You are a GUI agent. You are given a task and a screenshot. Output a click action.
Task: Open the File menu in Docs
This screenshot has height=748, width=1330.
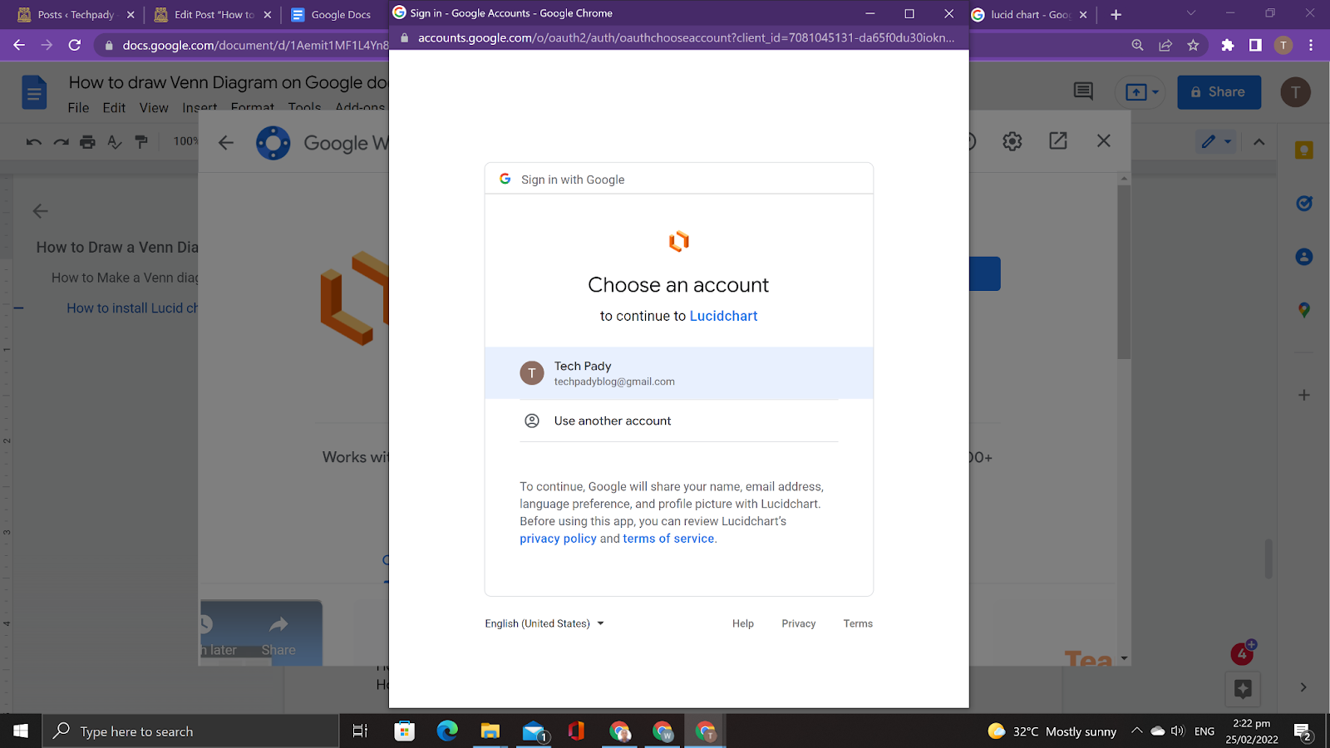pyautogui.click(x=78, y=108)
